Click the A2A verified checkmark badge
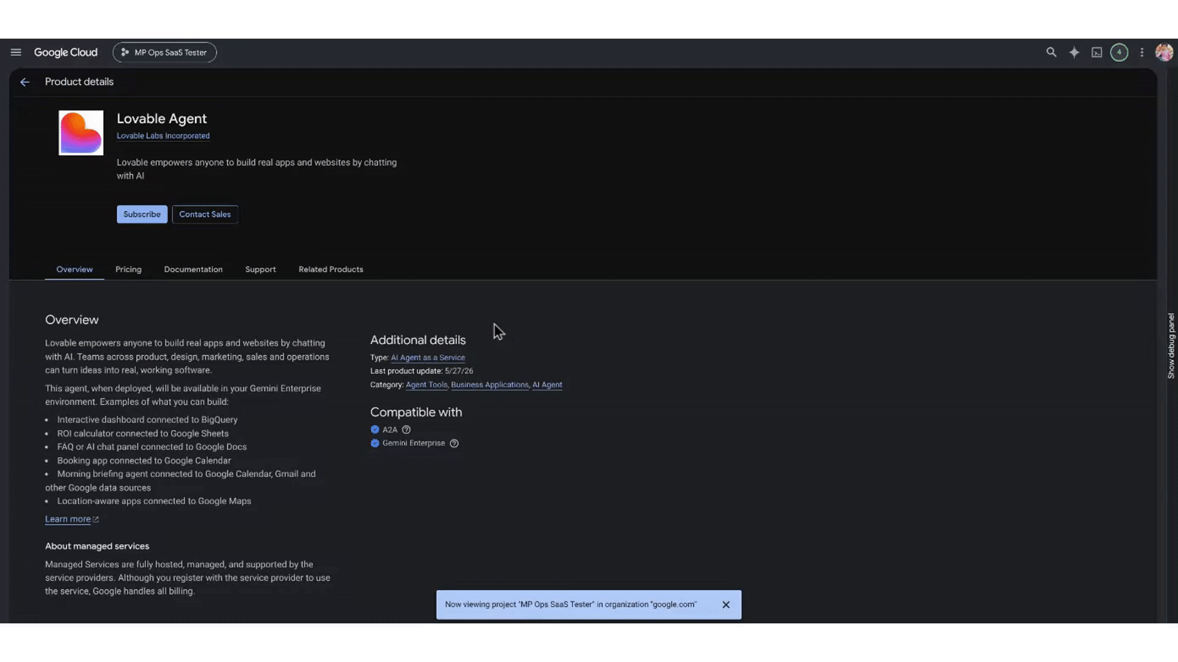The height and width of the screenshot is (662, 1178). pos(375,430)
